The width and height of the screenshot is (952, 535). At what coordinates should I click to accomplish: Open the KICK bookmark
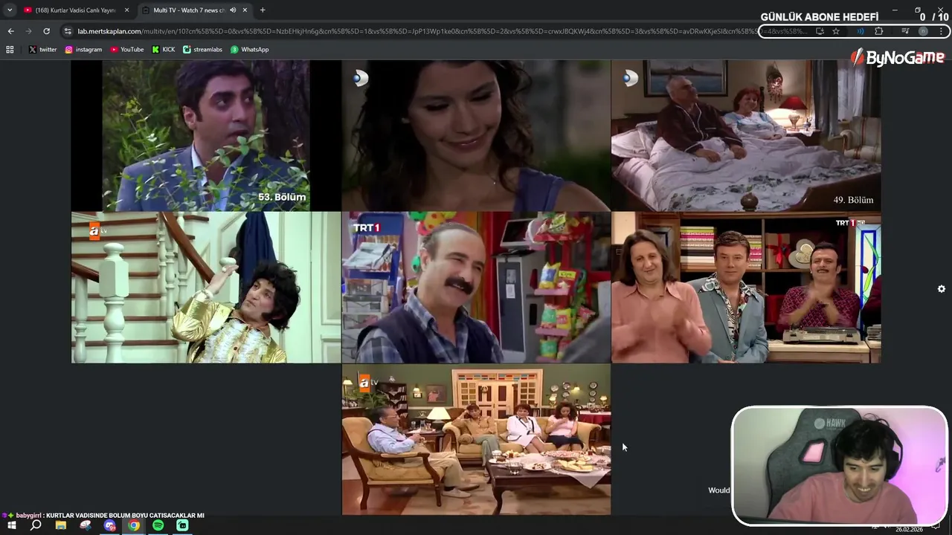pos(164,49)
